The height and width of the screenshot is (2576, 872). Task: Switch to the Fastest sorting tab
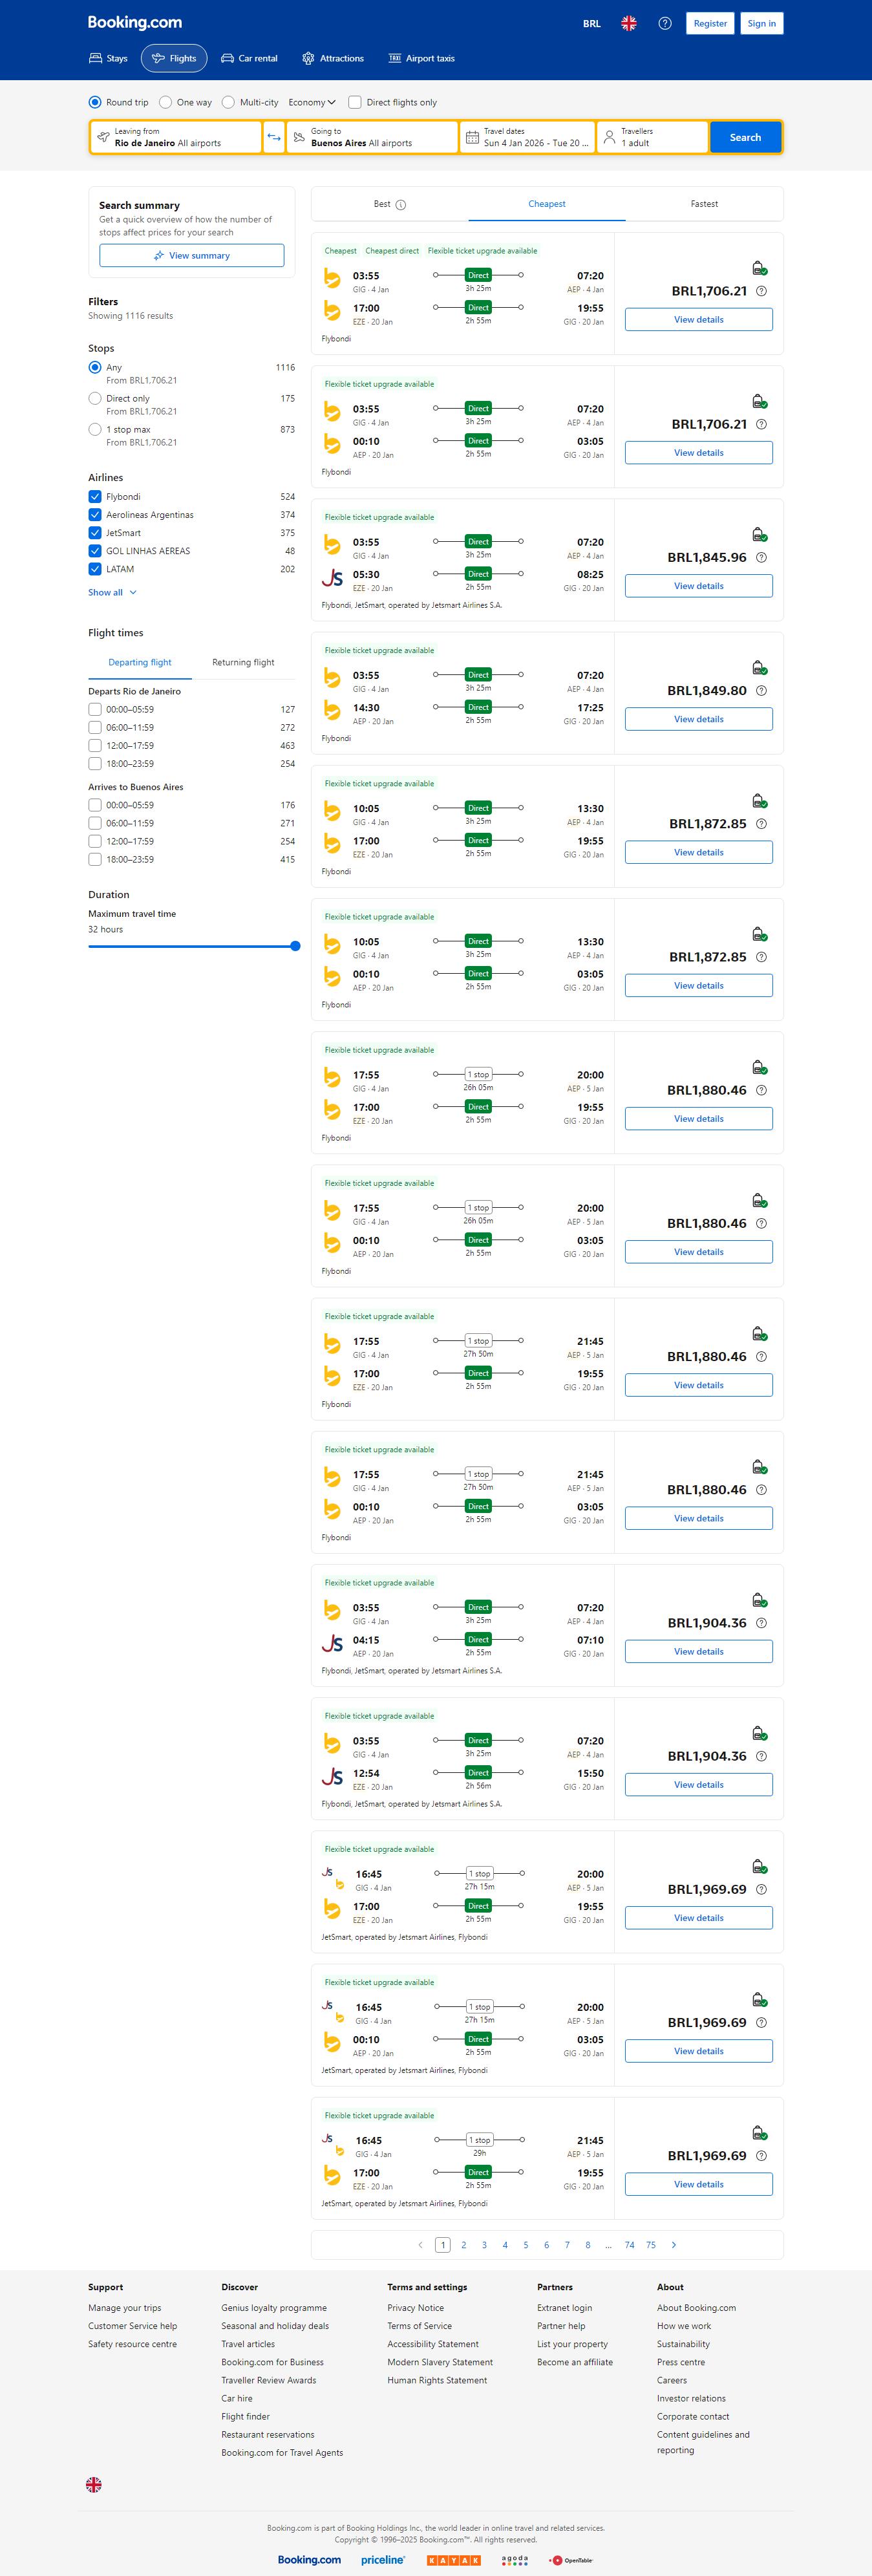[704, 204]
